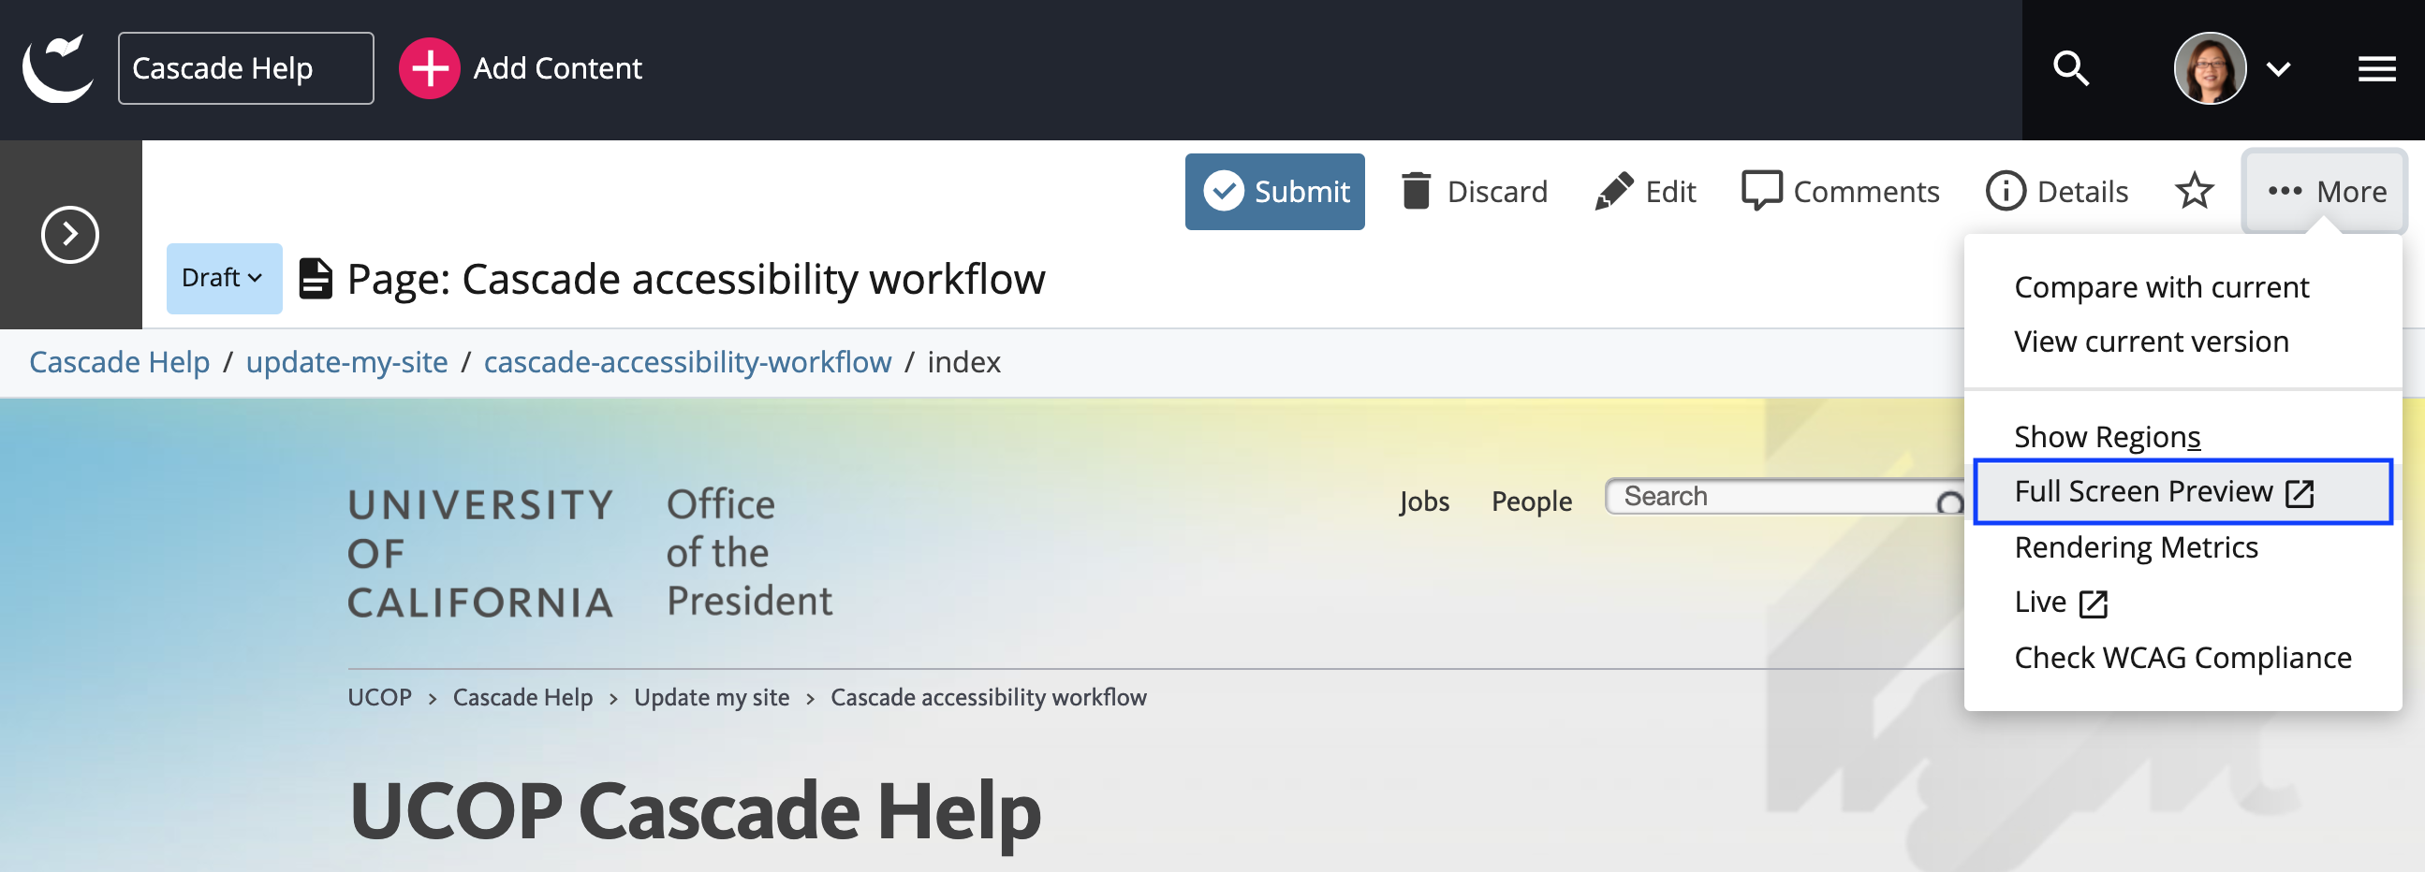Click Office of the President text
The height and width of the screenshot is (872, 2425).
tap(749, 553)
